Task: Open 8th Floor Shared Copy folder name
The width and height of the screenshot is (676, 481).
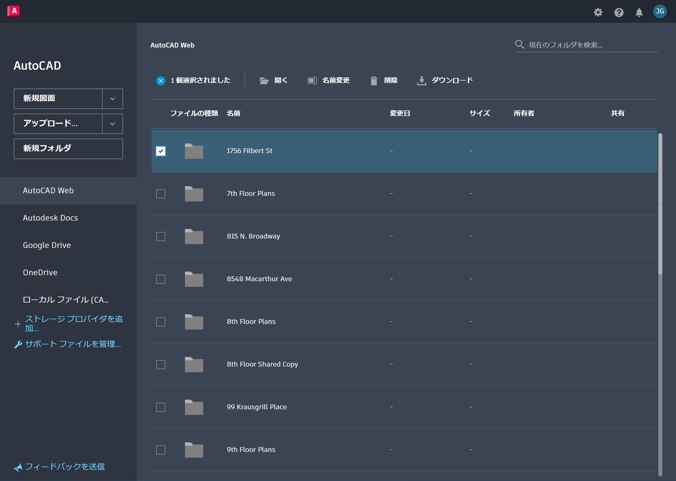Action: pos(262,364)
